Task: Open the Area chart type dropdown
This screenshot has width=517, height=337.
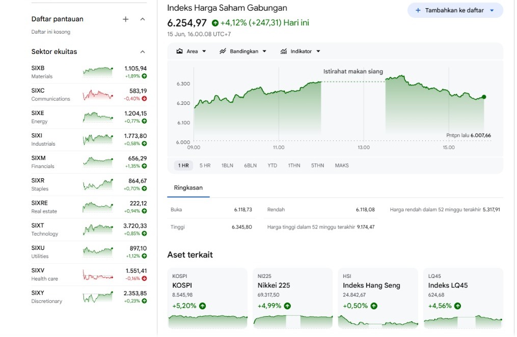Action: [x=204, y=51]
